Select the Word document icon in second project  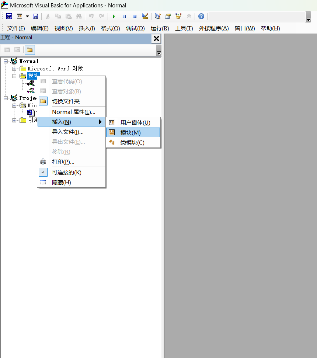31,112
